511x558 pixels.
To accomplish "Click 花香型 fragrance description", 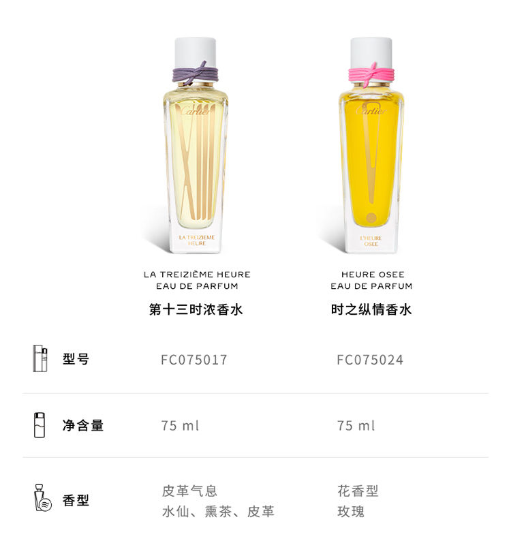I will pyautogui.click(x=358, y=491).
